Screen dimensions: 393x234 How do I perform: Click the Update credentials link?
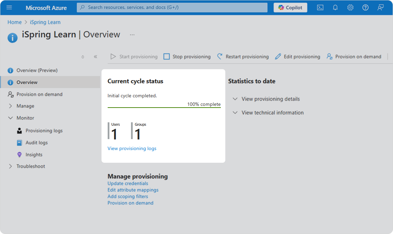[x=128, y=183]
